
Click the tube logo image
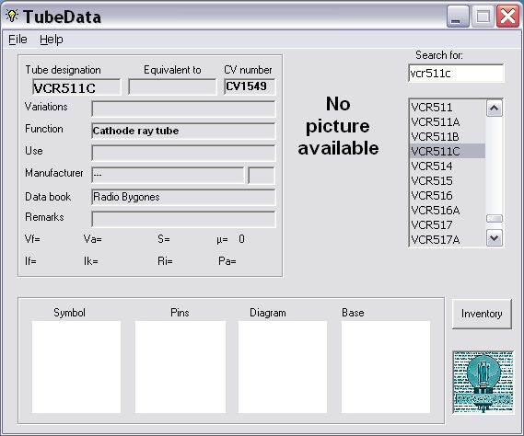click(x=483, y=383)
